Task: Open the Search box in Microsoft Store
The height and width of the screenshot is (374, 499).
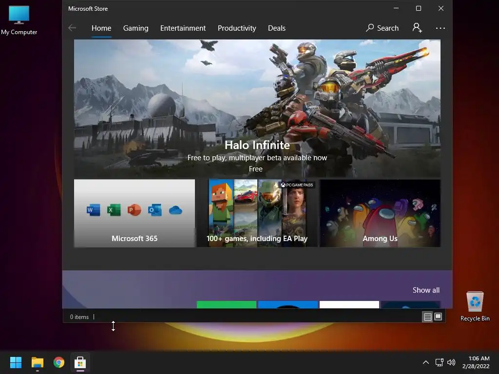Action: click(382, 28)
